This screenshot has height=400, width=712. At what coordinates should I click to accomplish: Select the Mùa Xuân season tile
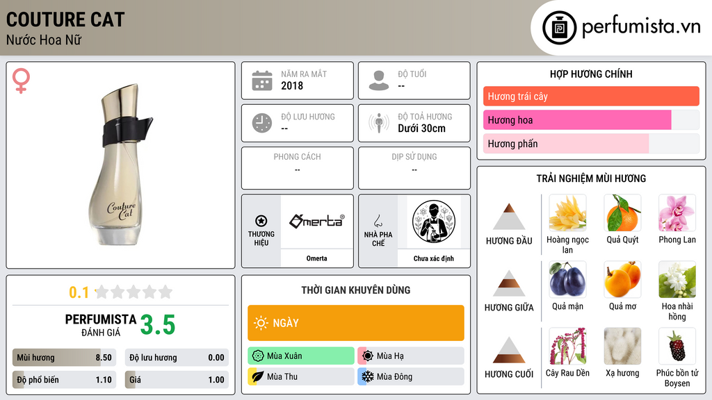coord(301,356)
